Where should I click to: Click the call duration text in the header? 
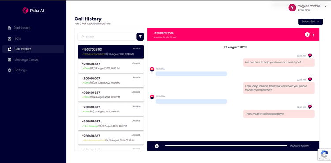click(x=165, y=37)
